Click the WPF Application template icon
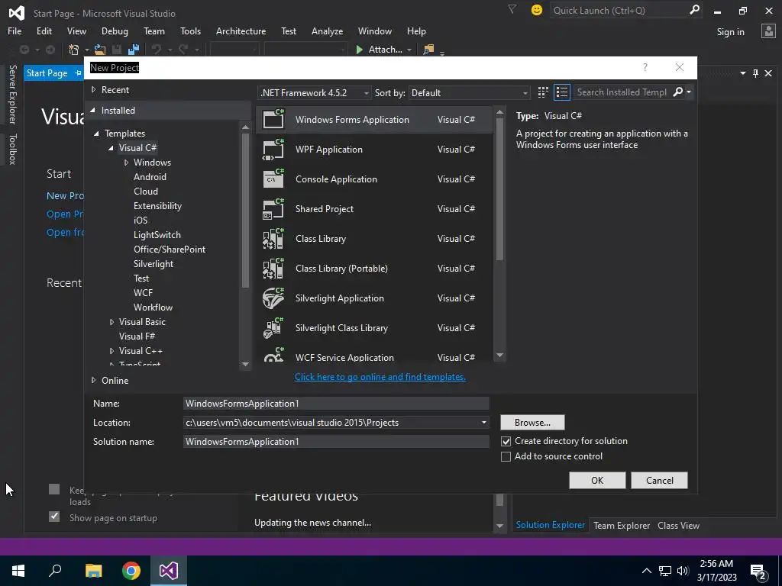Viewport: 782px width, 586px height. coord(273,149)
